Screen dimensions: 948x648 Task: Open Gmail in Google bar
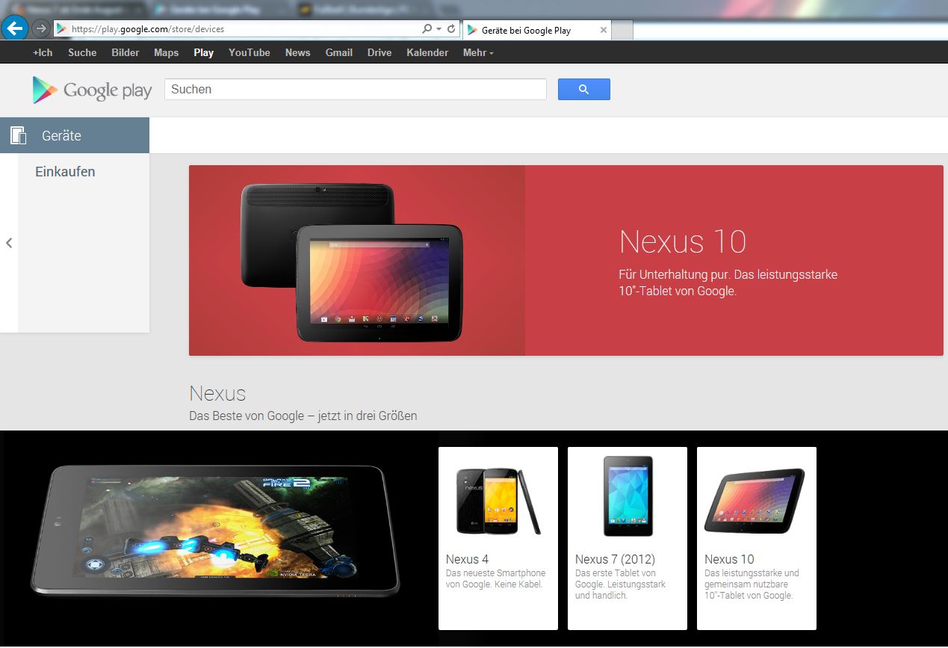pos(338,52)
